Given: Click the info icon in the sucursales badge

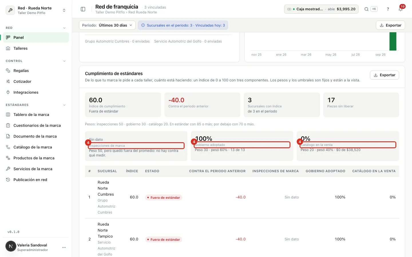Looking at the screenshot, I should click(143, 25).
